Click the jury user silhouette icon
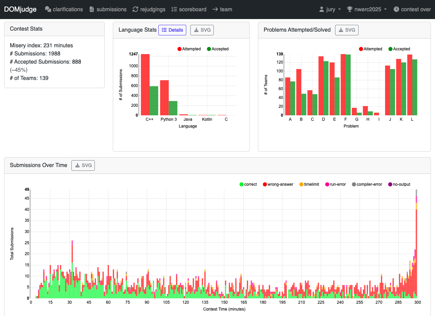This screenshot has height=316, width=435. pos(321,10)
